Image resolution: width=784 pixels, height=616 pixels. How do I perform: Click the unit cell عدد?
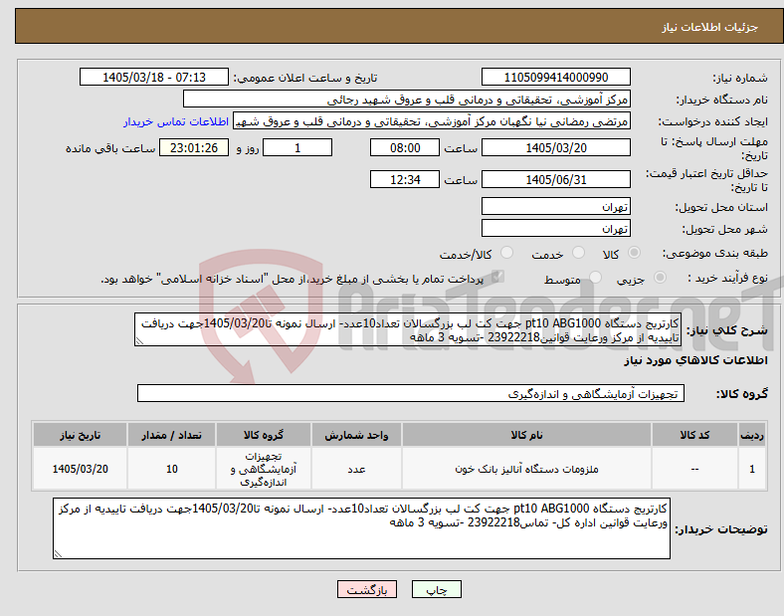pos(356,469)
